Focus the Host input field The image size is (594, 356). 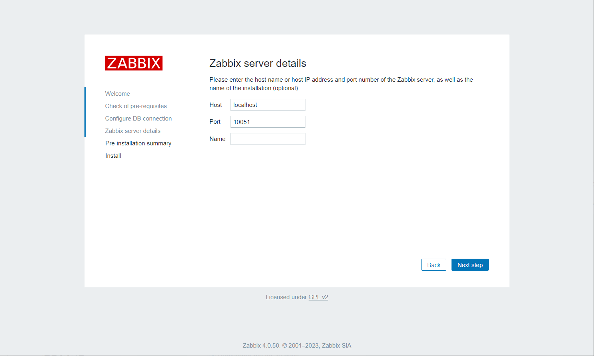[268, 105]
